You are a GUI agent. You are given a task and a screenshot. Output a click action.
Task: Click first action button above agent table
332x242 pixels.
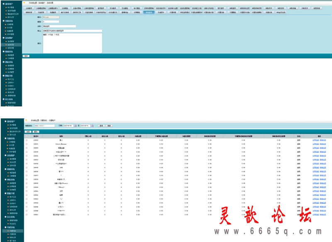tap(28, 132)
